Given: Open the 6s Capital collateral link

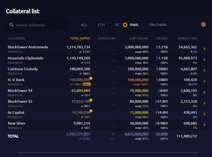Looking at the screenshot, I should [16, 113].
